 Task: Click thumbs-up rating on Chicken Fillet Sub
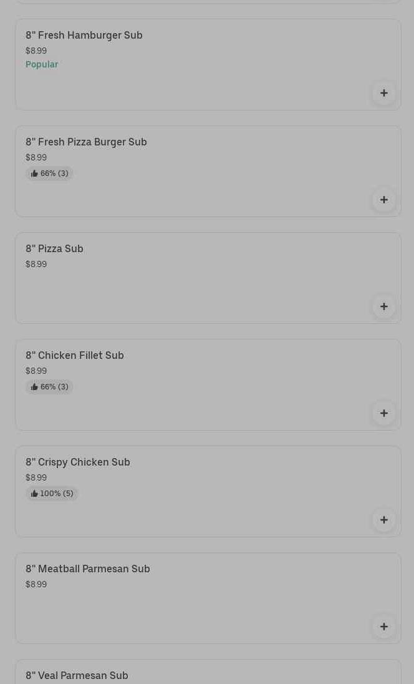(x=49, y=387)
